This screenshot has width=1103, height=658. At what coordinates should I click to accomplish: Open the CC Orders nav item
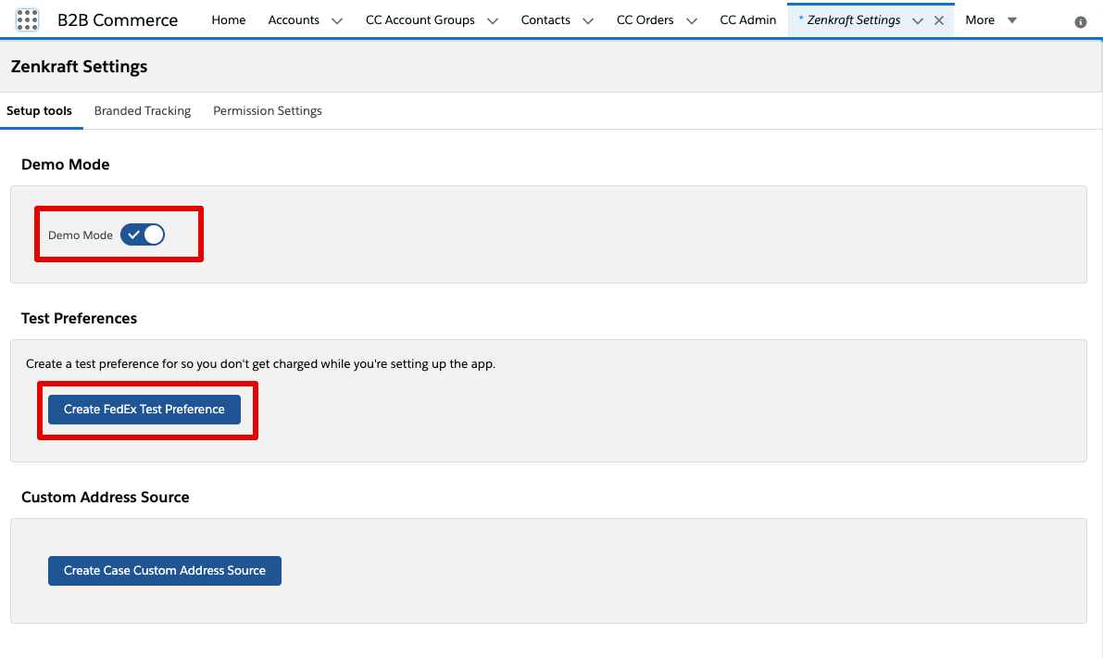tap(646, 20)
